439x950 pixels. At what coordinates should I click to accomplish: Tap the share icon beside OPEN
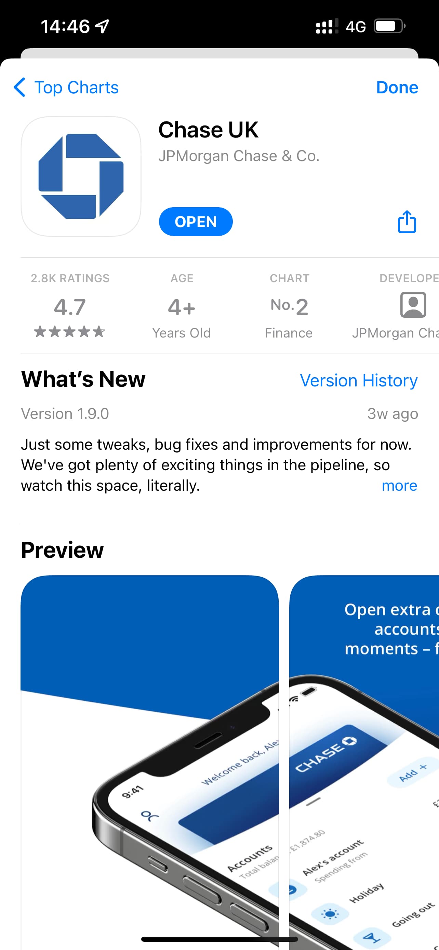click(x=407, y=222)
